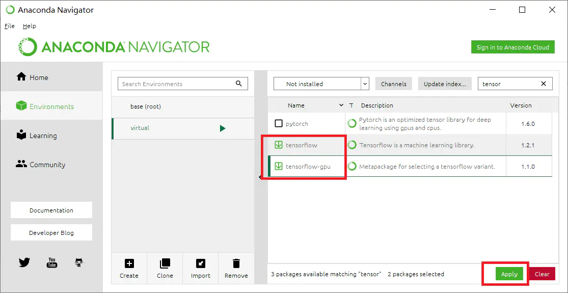The image size is (568, 293).
Task: Open the File menu
Action: (x=9, y=26)
